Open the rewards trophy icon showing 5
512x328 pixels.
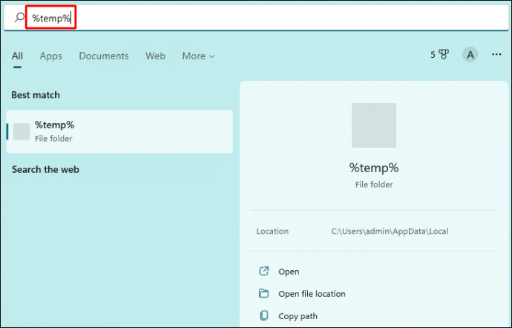(x=439, y=55)
